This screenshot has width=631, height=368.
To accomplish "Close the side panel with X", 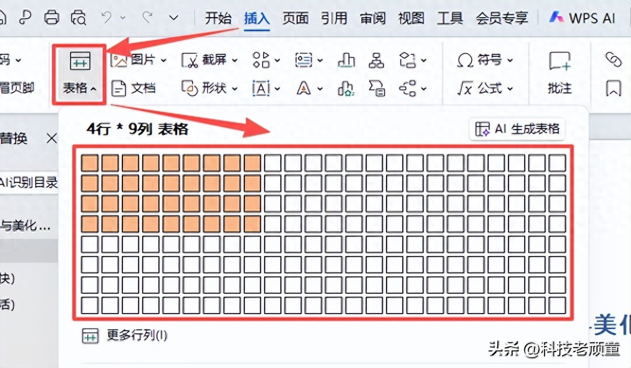I will click(x=51, y=139).
